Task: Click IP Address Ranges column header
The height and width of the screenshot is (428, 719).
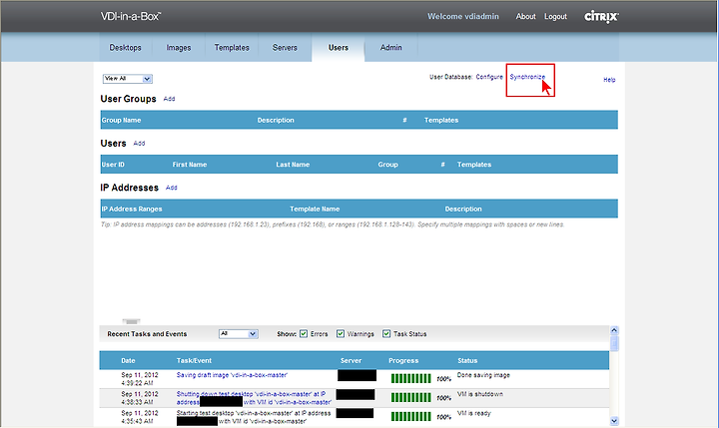Action: coord(132,209)
